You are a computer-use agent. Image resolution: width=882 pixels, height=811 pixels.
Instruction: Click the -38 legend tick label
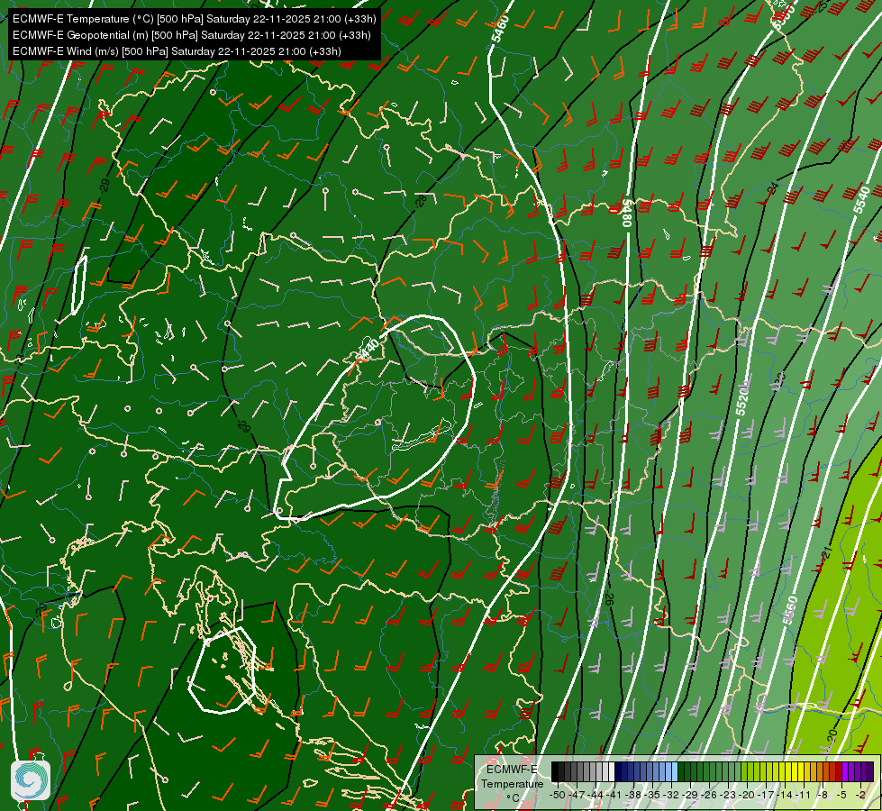pos(634,796)
